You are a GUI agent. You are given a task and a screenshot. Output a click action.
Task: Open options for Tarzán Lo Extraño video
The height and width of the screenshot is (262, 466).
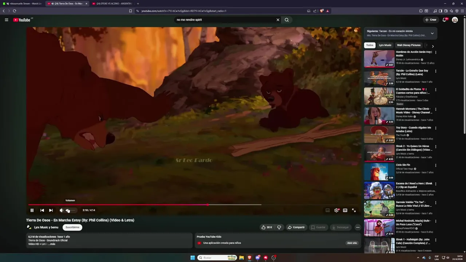coord(436,71)
